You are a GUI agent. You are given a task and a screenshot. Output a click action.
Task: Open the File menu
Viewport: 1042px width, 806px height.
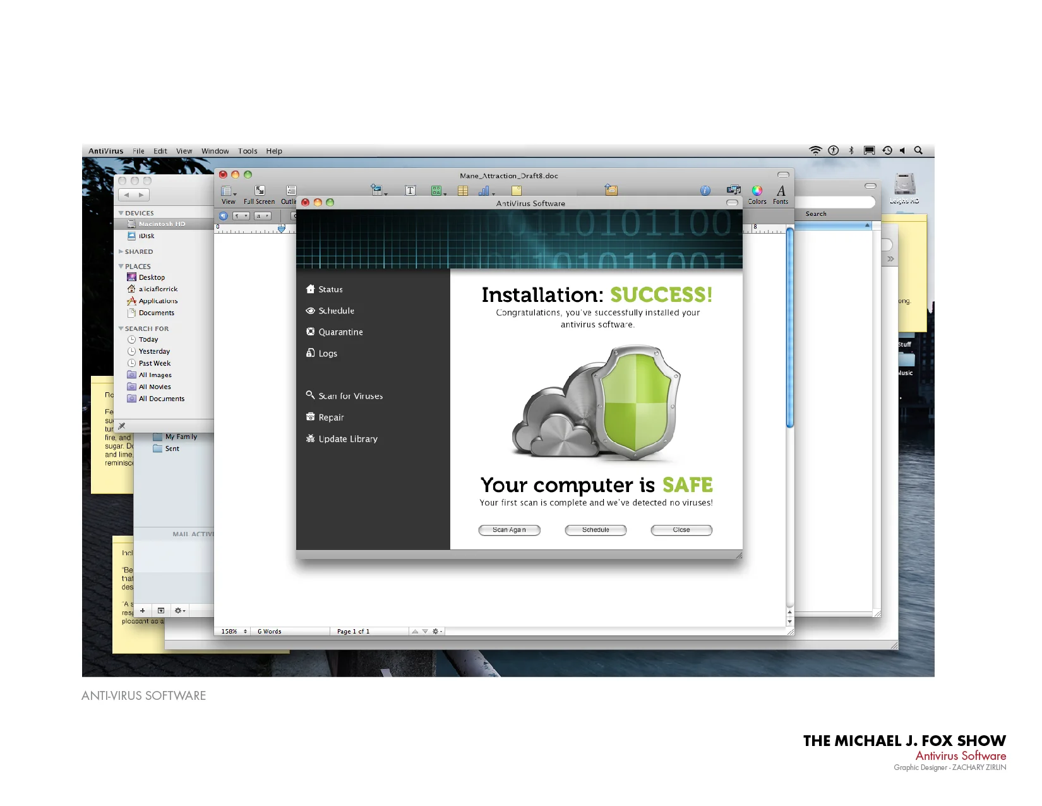(138, 151)
